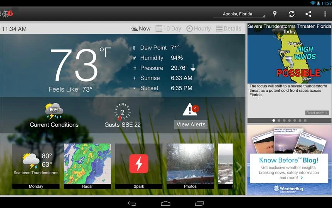Share the weather via share icon
This screenshot has width=332, height=208.
coord(308,14)
